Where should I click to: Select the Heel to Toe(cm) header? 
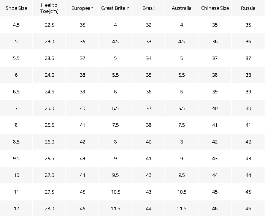pos(49,8)
